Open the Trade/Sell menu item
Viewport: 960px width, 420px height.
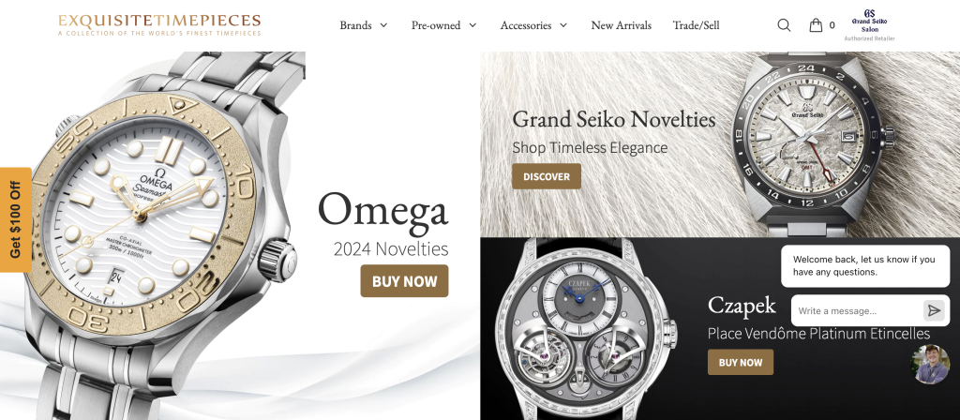697,25
